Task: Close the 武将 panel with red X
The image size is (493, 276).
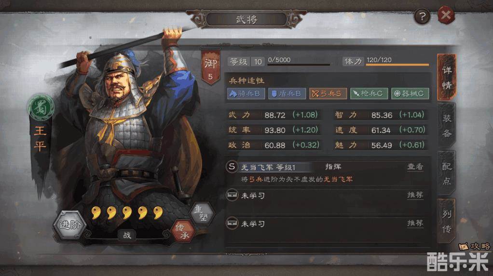Action: tap(446, 15)
